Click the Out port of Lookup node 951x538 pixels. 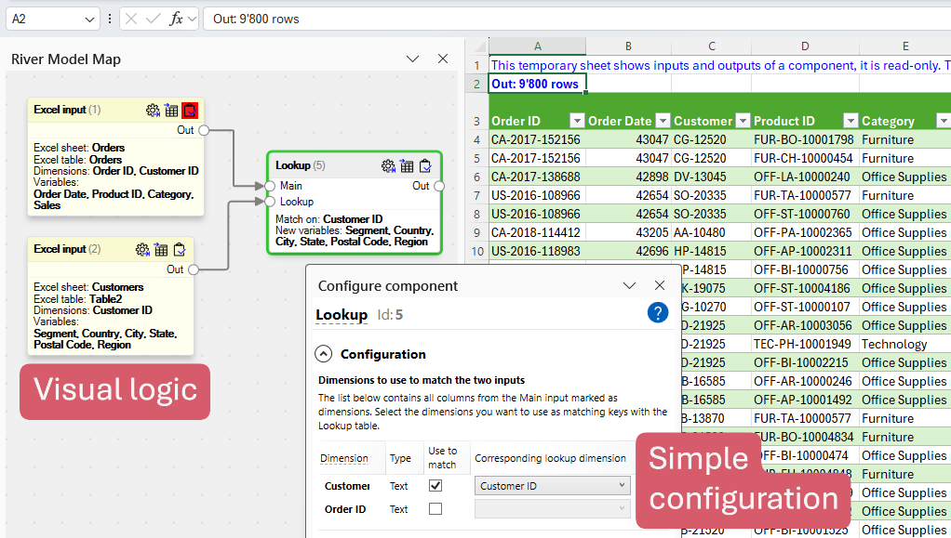439,186
